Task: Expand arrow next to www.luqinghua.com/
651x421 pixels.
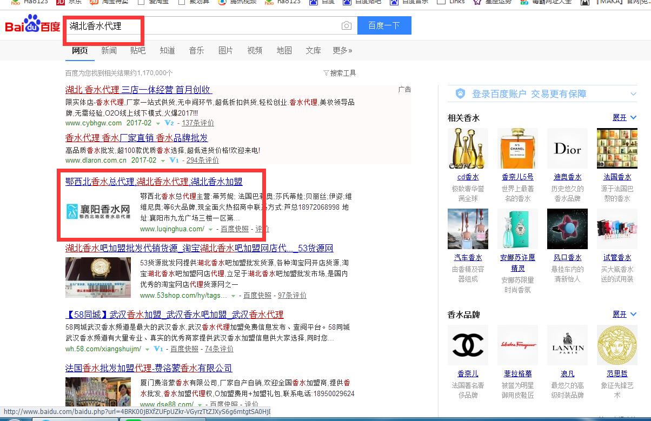Action: coord(210,230)
